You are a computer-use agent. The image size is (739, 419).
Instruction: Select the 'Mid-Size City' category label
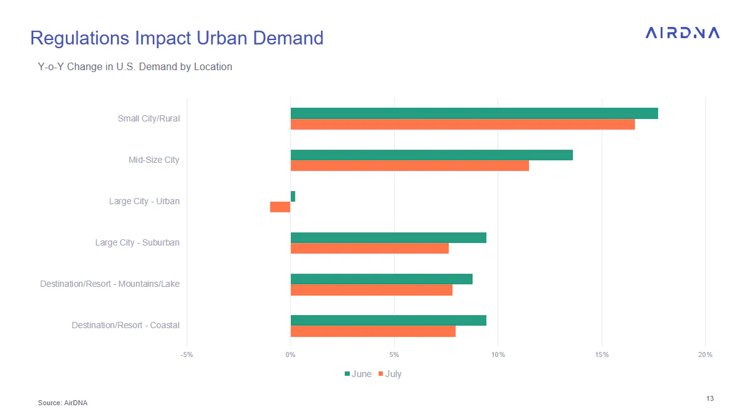coord(154,160)
